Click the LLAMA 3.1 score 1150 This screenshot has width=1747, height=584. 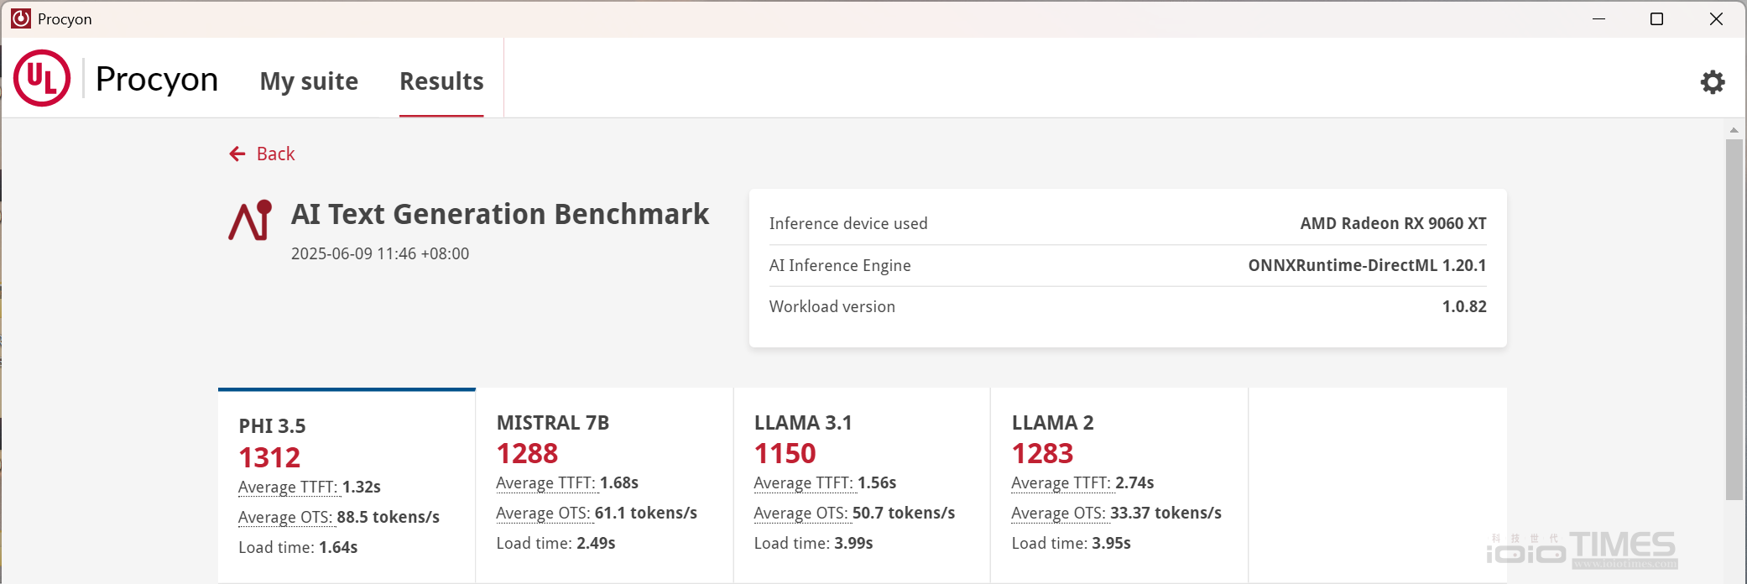pyautogui.click(x=785, y=453)
